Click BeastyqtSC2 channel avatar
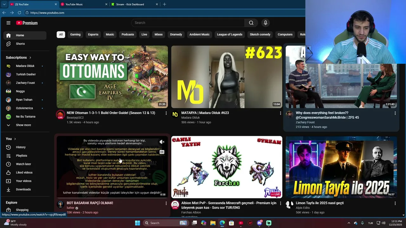 [60, 115]
